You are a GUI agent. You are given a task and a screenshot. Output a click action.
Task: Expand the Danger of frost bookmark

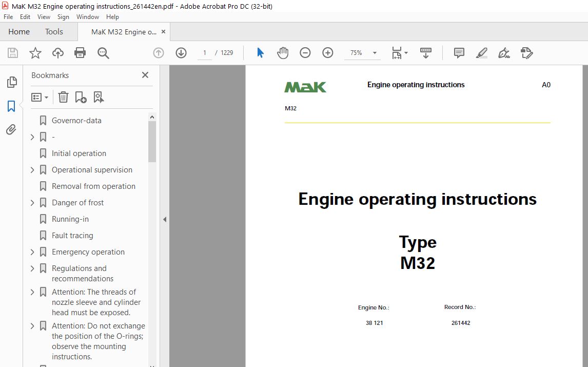point(32,203)
